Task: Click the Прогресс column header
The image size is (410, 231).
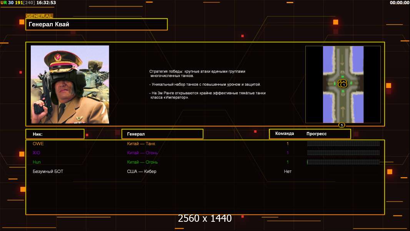Action: (317, 134)
